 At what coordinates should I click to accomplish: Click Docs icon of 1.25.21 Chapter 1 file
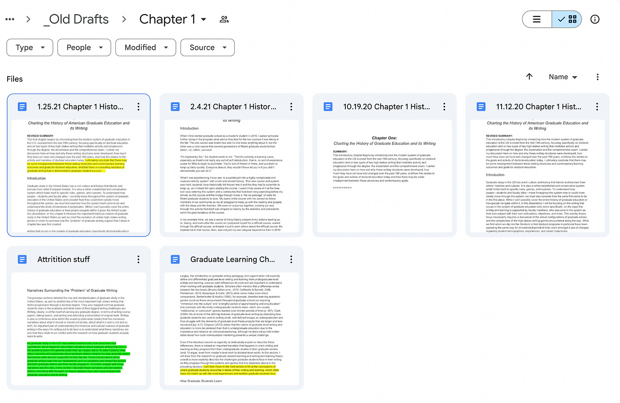click(x=22, y=107)
